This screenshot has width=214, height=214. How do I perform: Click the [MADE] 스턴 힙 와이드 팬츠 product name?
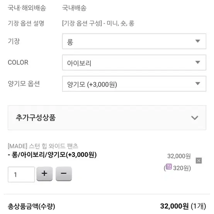click(x=43, y=146)
